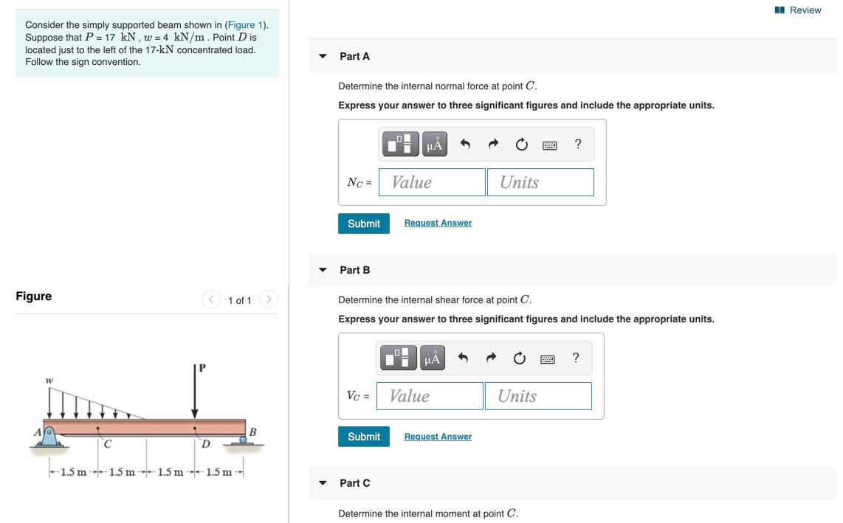The image size is (843, 523).
Task: Open symbols µÅ button in Part B
Action: pyautogui.click(x=433, y=358)
